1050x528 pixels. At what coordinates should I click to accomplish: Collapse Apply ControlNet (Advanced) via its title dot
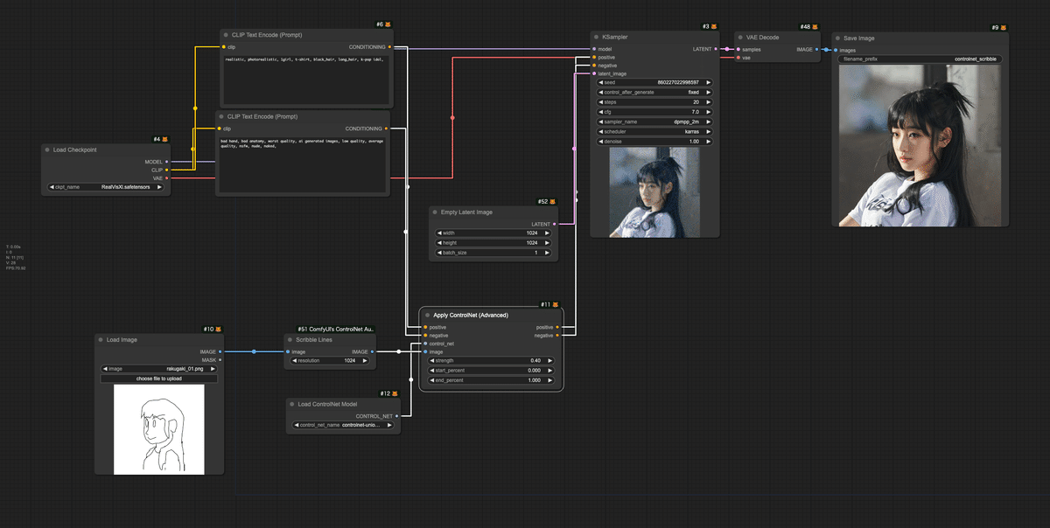428,315
